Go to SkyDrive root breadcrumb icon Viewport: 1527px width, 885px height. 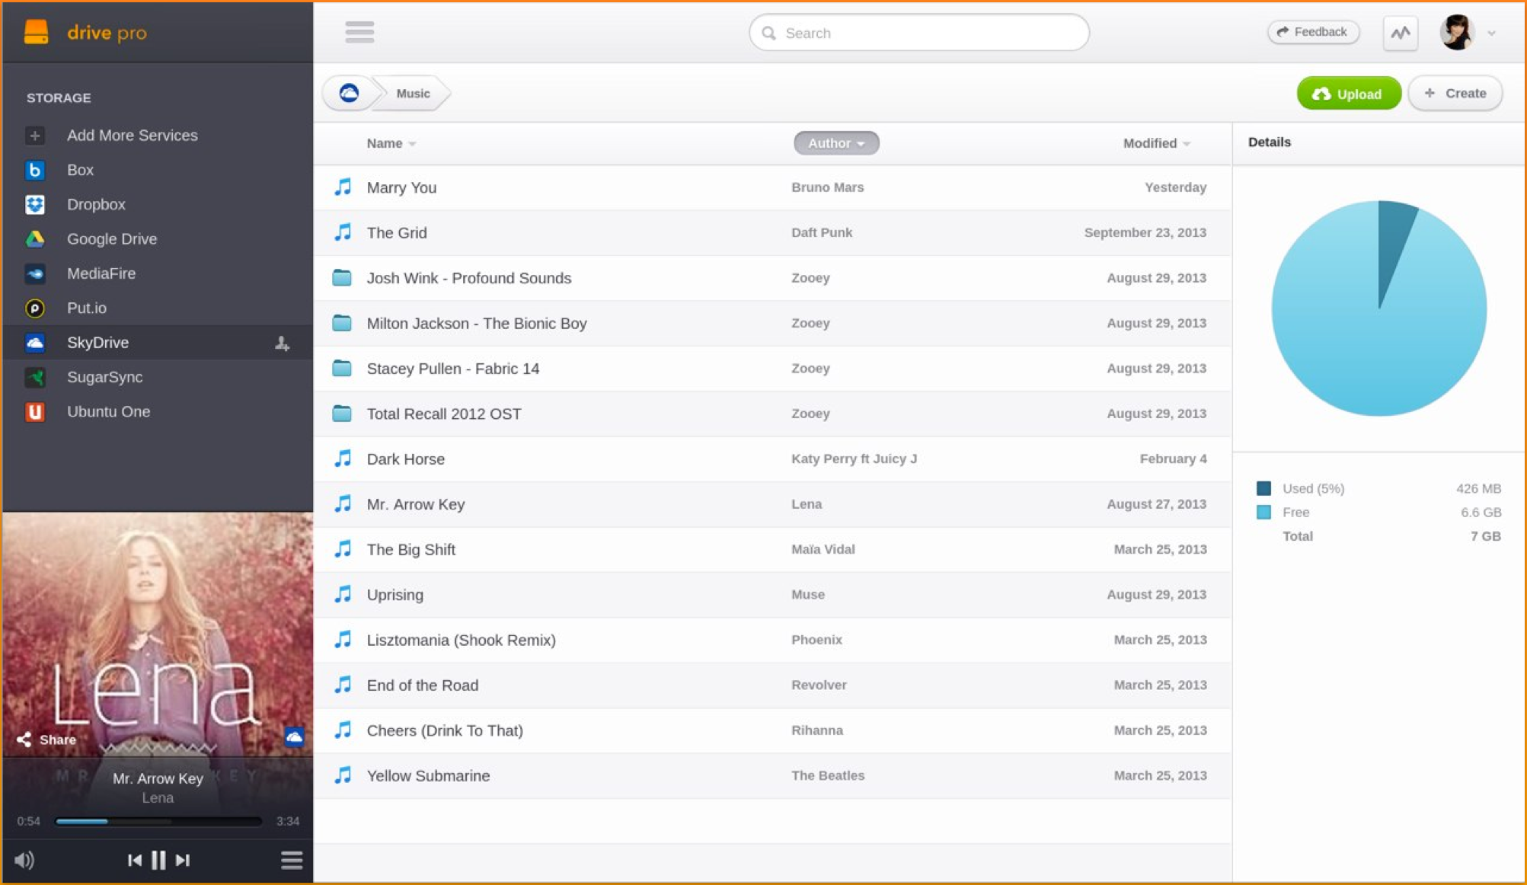349,93
